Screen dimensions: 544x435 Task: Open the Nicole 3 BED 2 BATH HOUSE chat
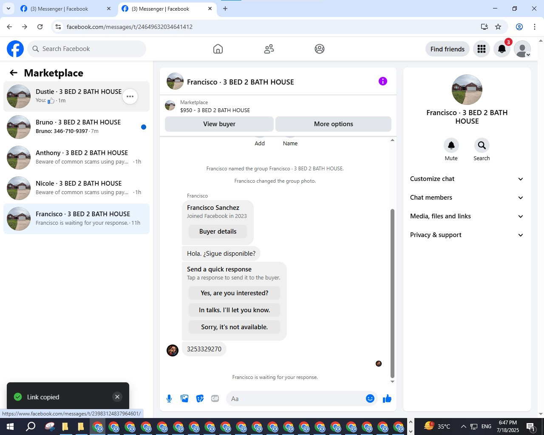pos(76,188)
